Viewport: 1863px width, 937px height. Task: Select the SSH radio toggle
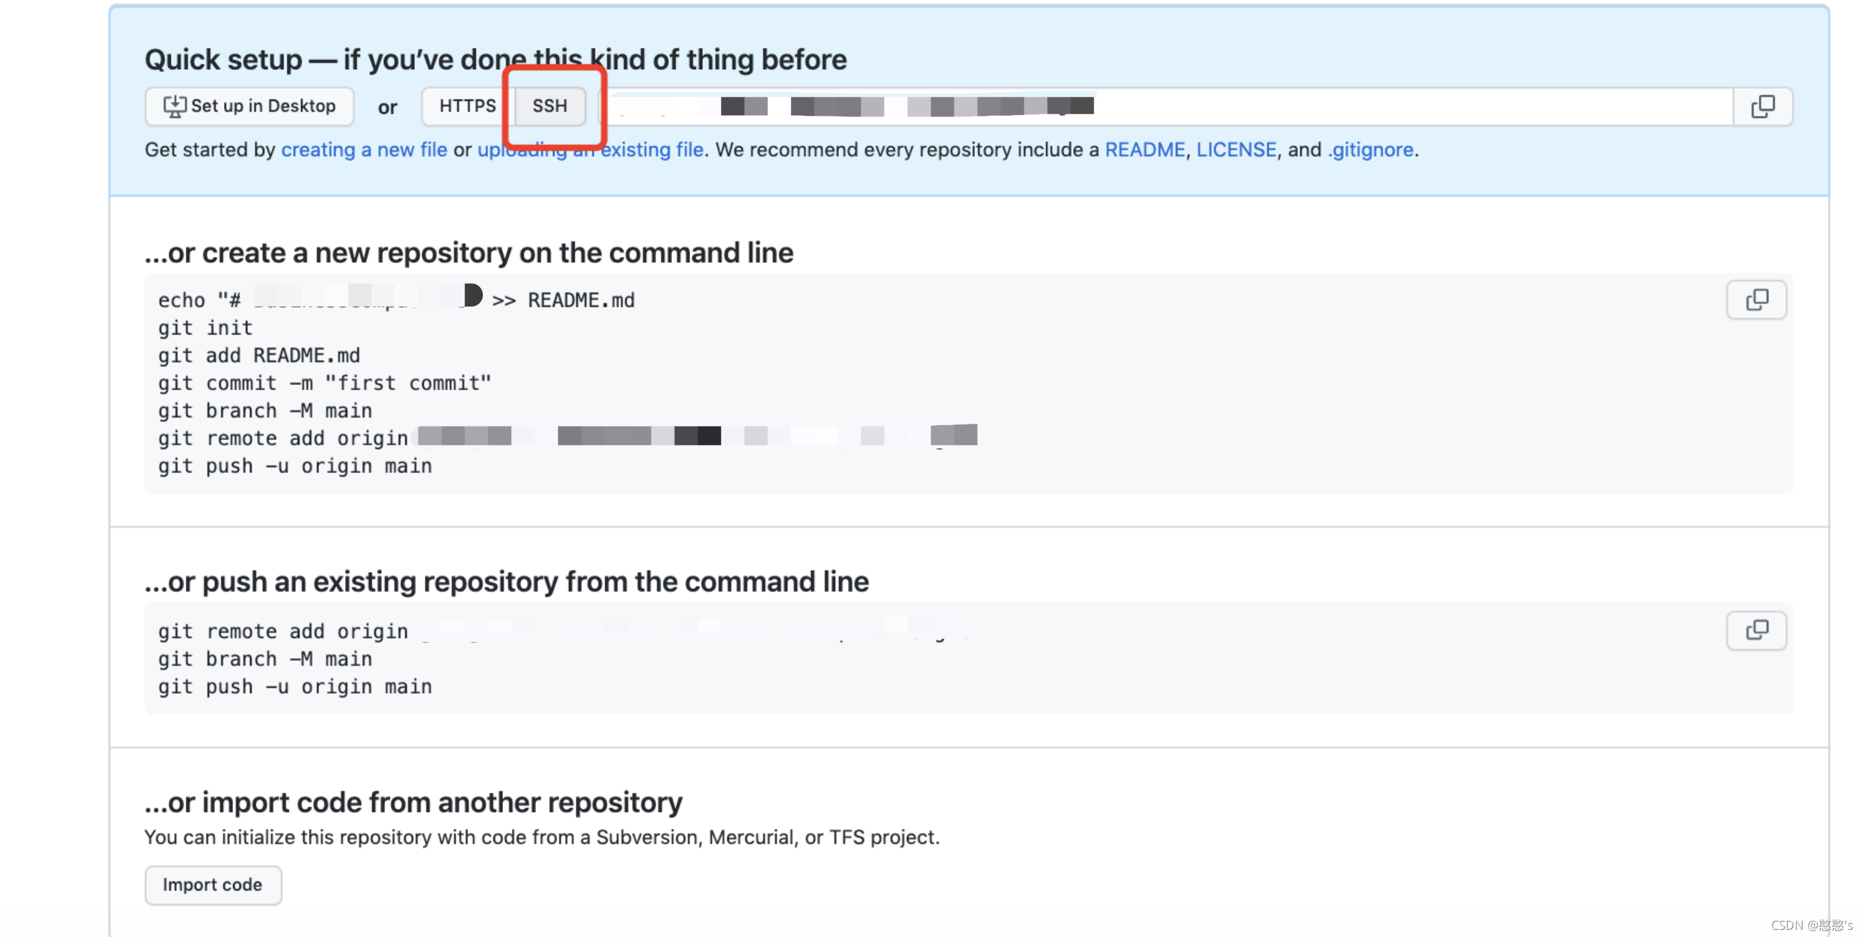coord(550,105)
